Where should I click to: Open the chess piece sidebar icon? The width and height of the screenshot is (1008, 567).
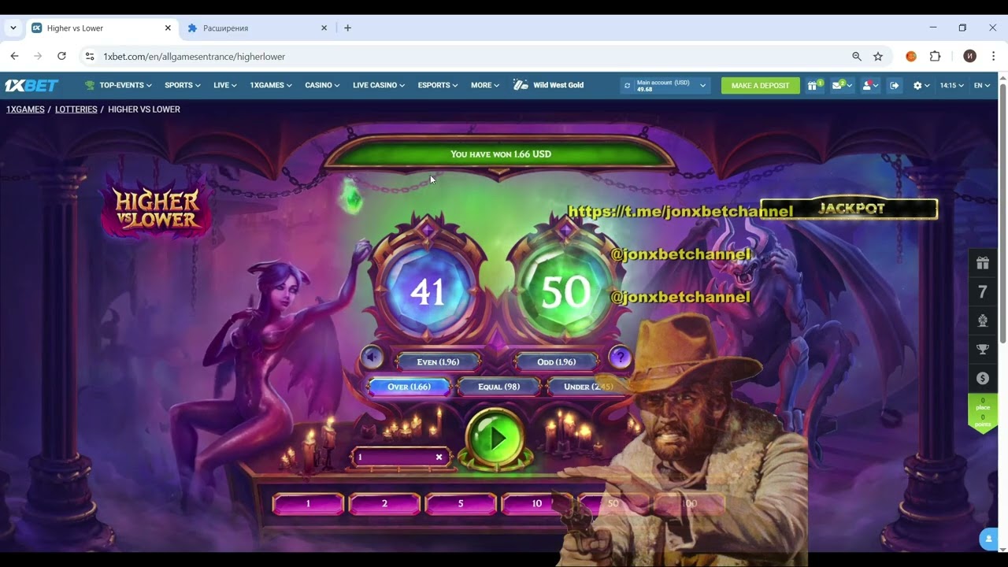(982, 321)
